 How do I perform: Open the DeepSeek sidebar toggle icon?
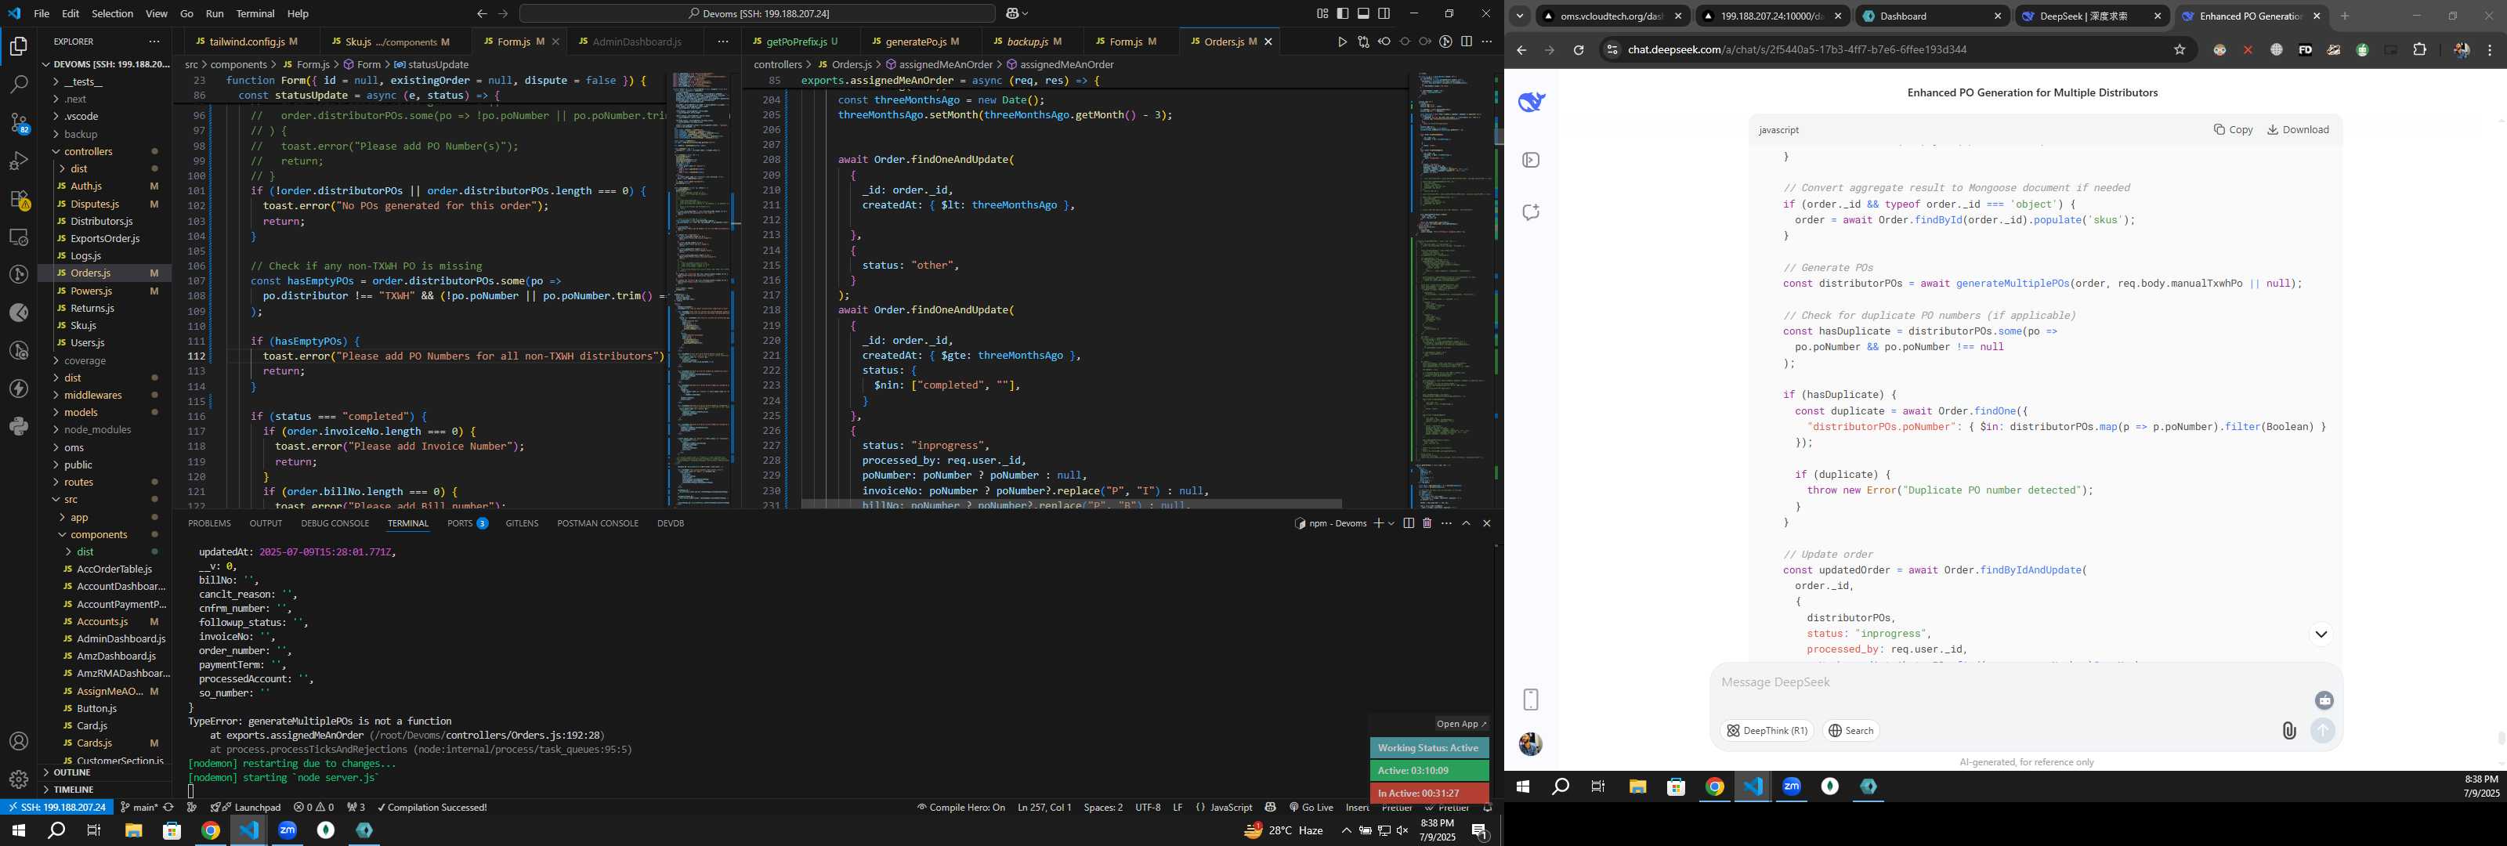click(x=1531, y=161)
